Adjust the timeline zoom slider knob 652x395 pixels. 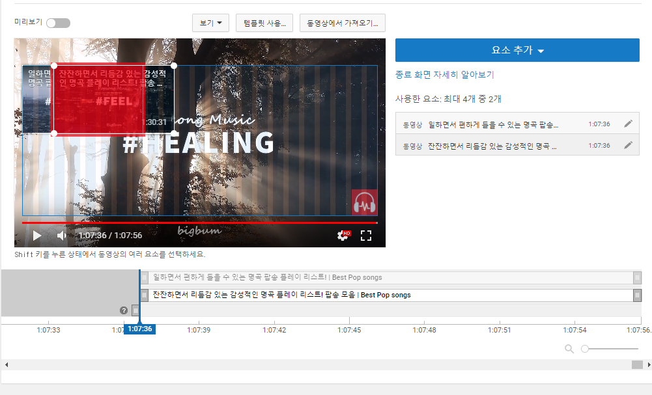pyautogui.click(x=585, y=349)
